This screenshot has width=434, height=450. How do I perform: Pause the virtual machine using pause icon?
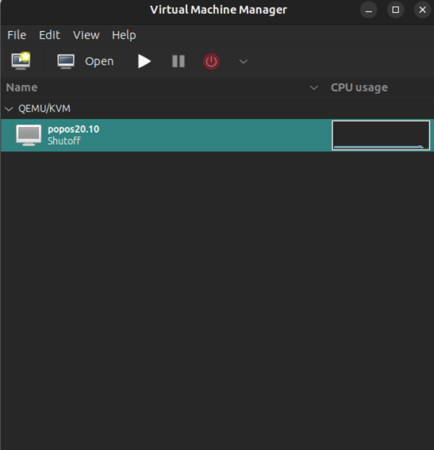178,61
